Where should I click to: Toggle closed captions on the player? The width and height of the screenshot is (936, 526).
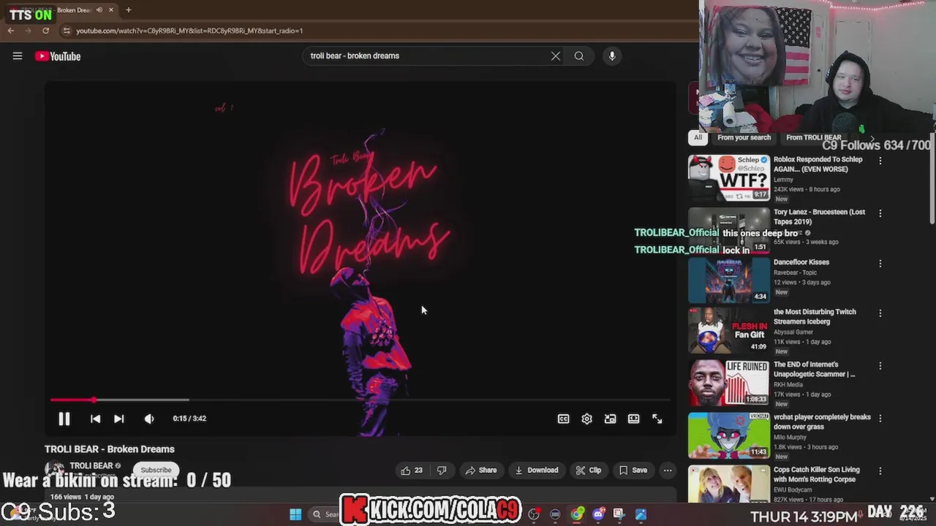click(x=563, y=419)
